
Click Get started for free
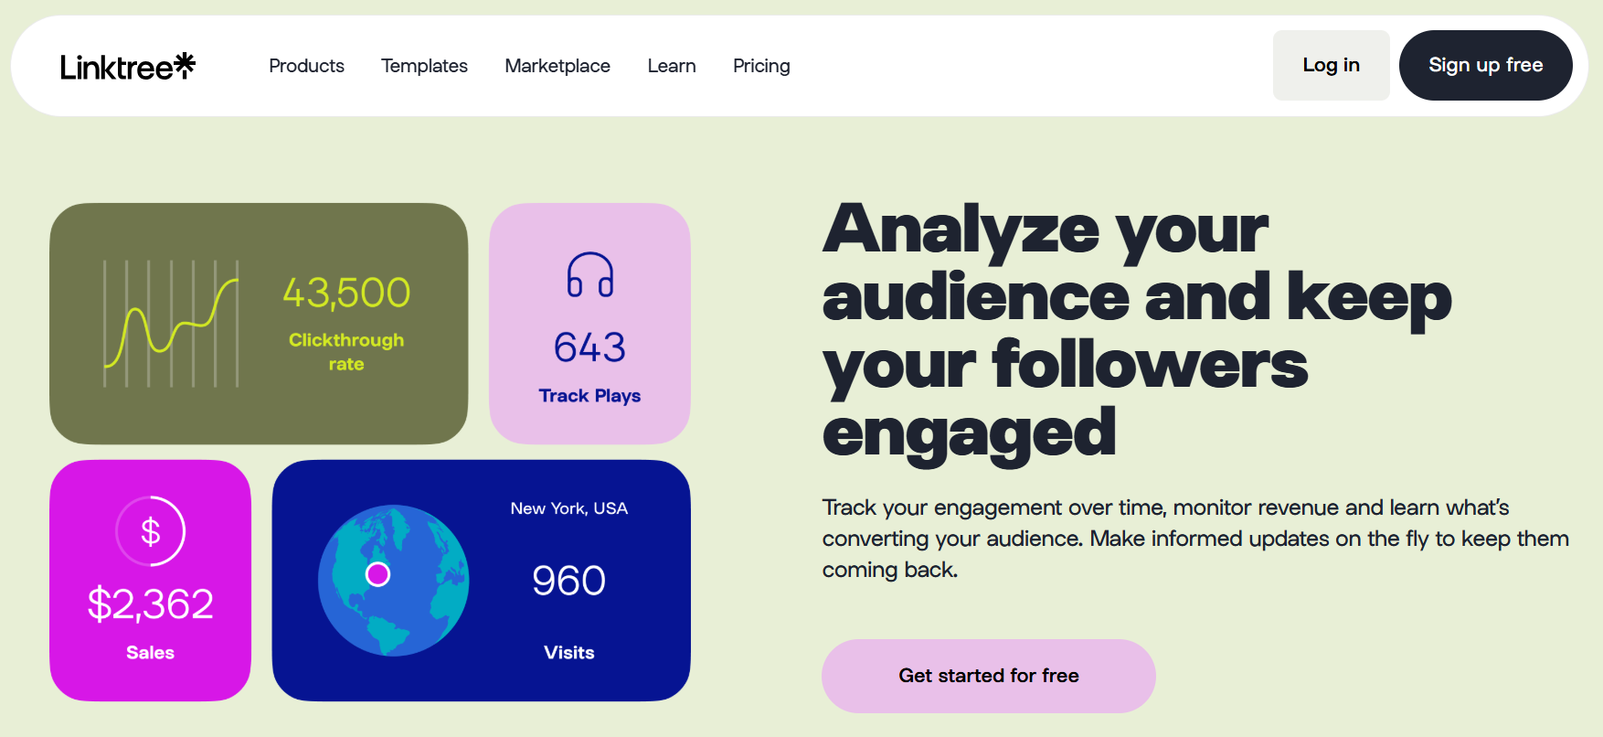click(988, 676)
